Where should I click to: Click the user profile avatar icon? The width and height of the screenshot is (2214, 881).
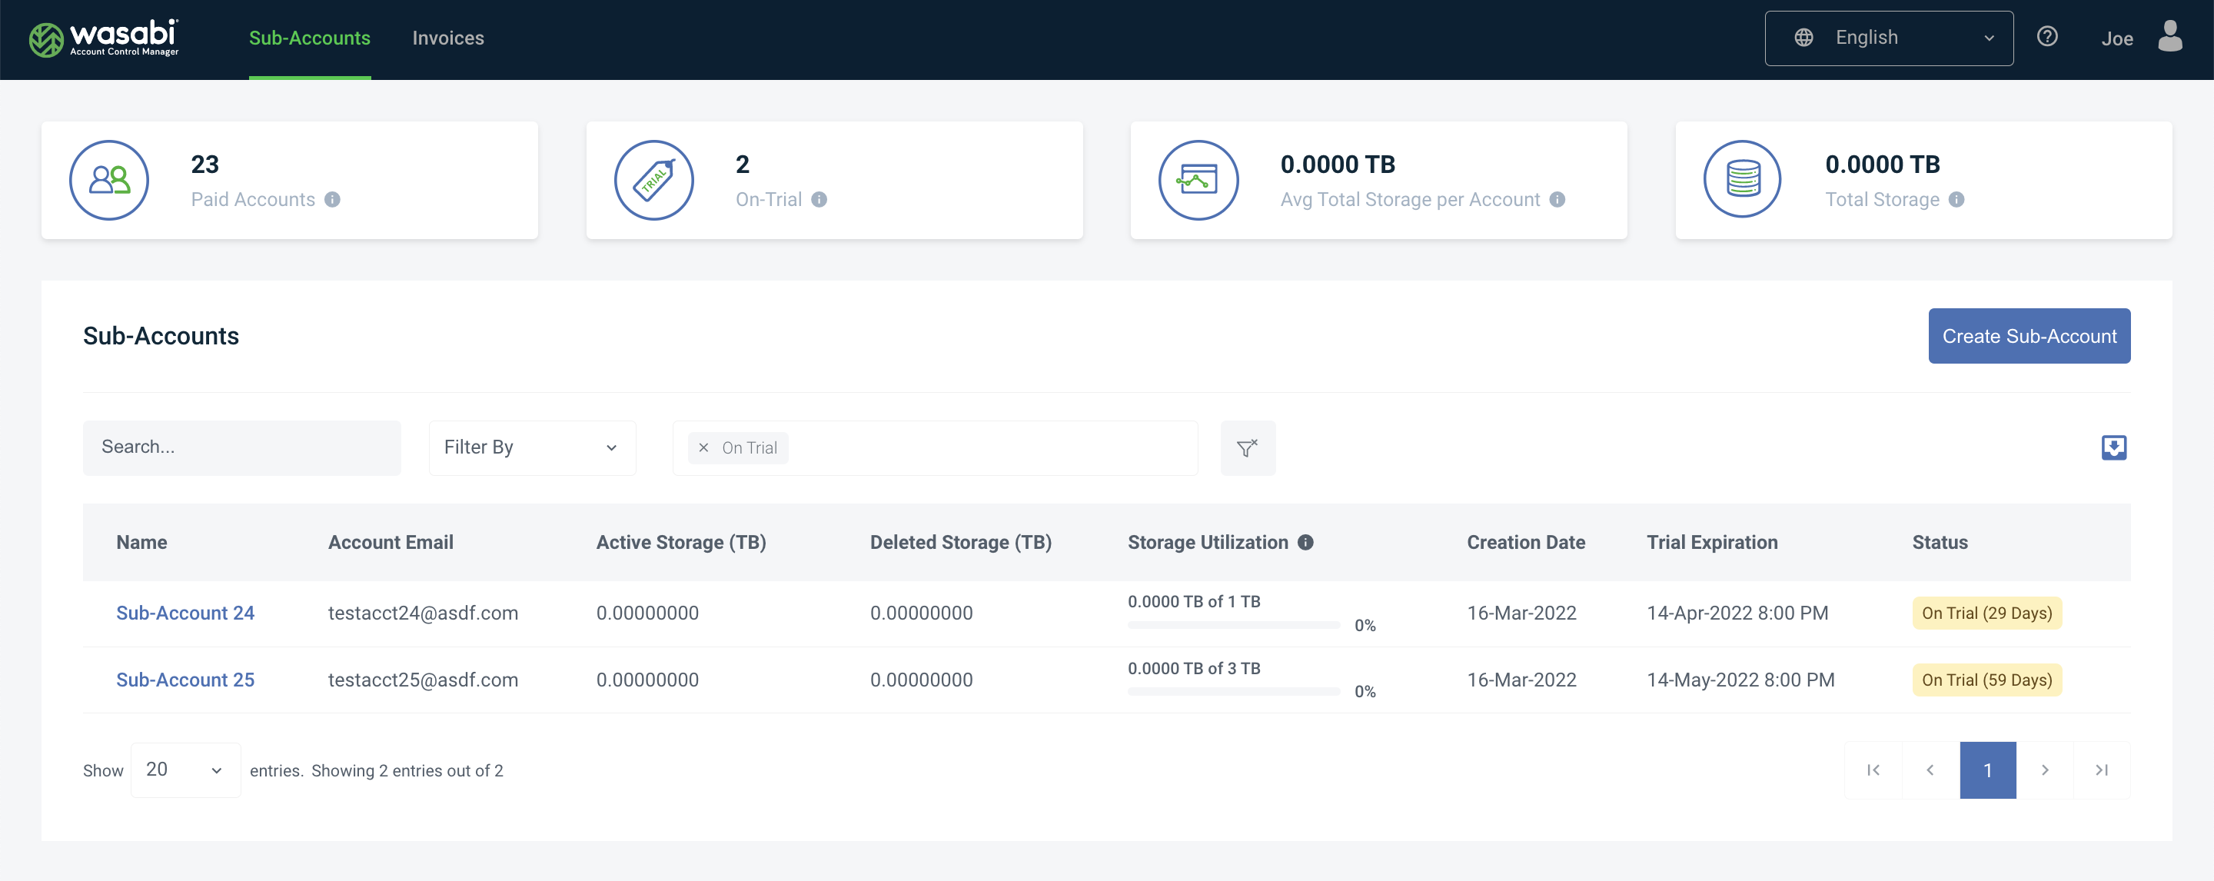point(2170,37)
